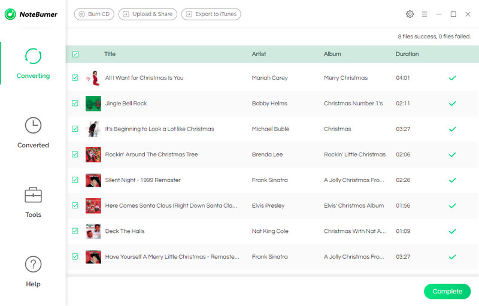Click success checkmark in Elvis Presley row
The height and width of the screenshot is (306, 479).
pyautogui.click(x=453, y=206)
